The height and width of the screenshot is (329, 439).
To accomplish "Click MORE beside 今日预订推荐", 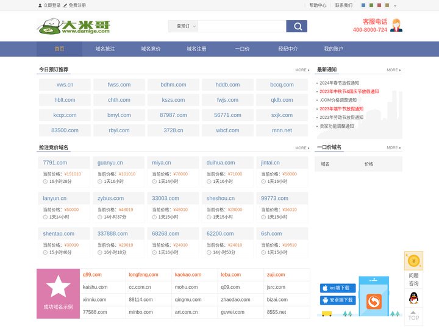I will point(302,70).
